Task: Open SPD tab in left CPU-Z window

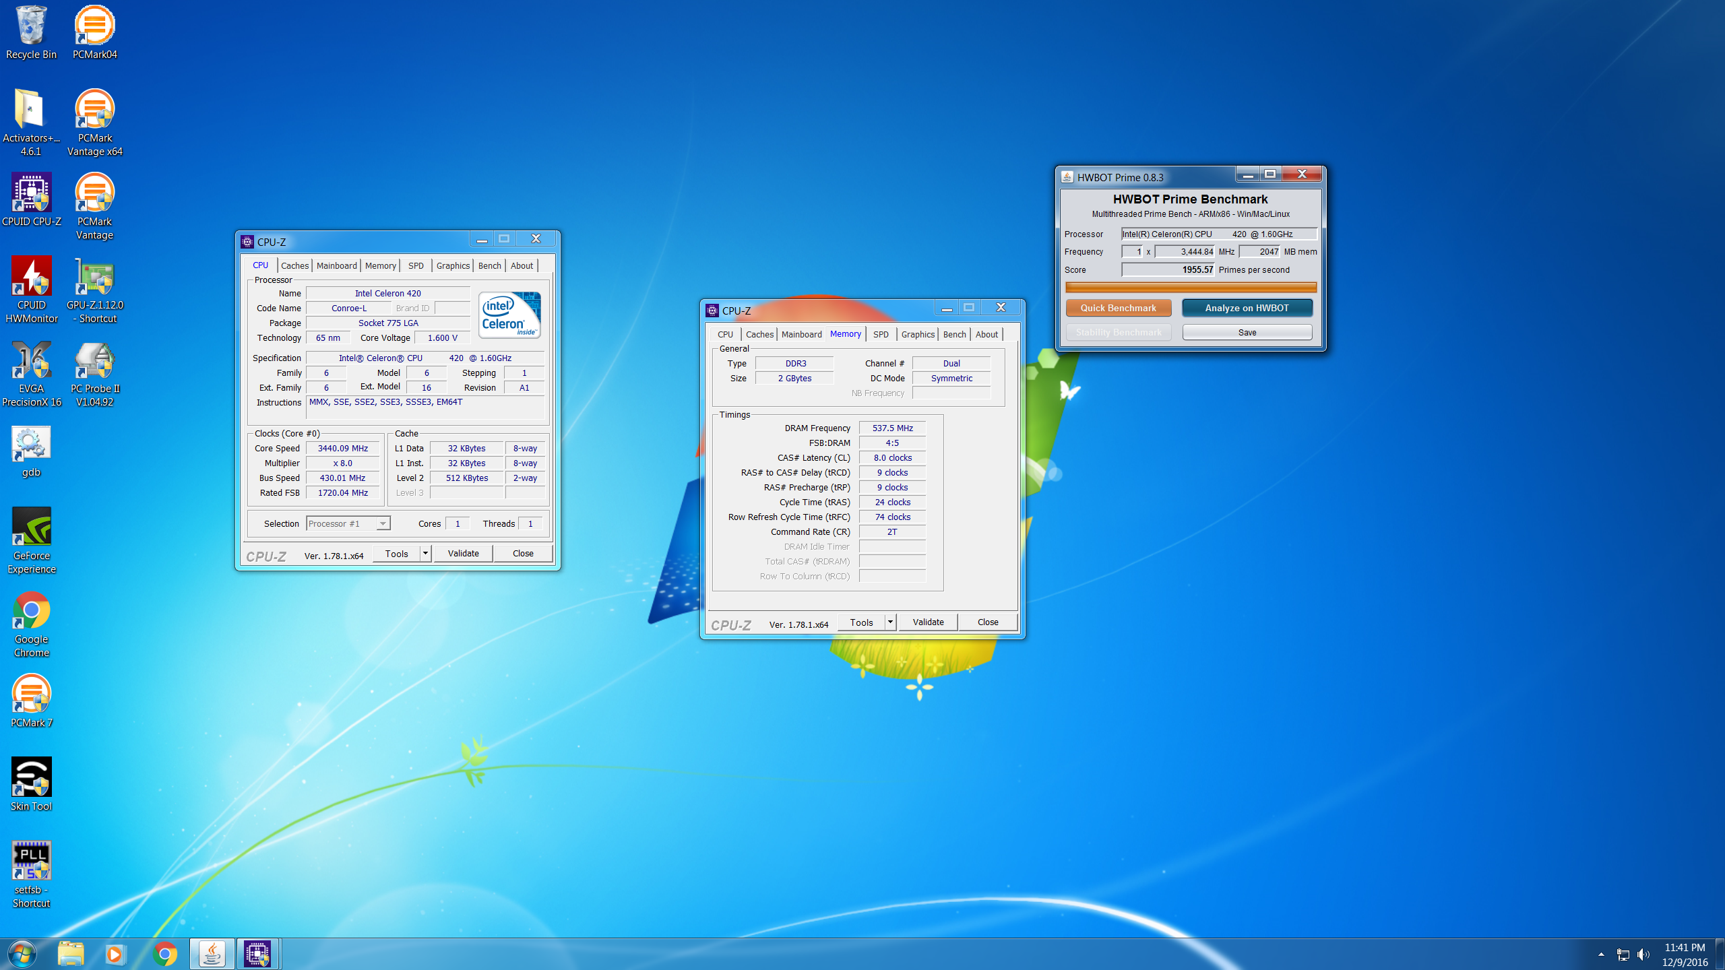Action: pos(416,265)
